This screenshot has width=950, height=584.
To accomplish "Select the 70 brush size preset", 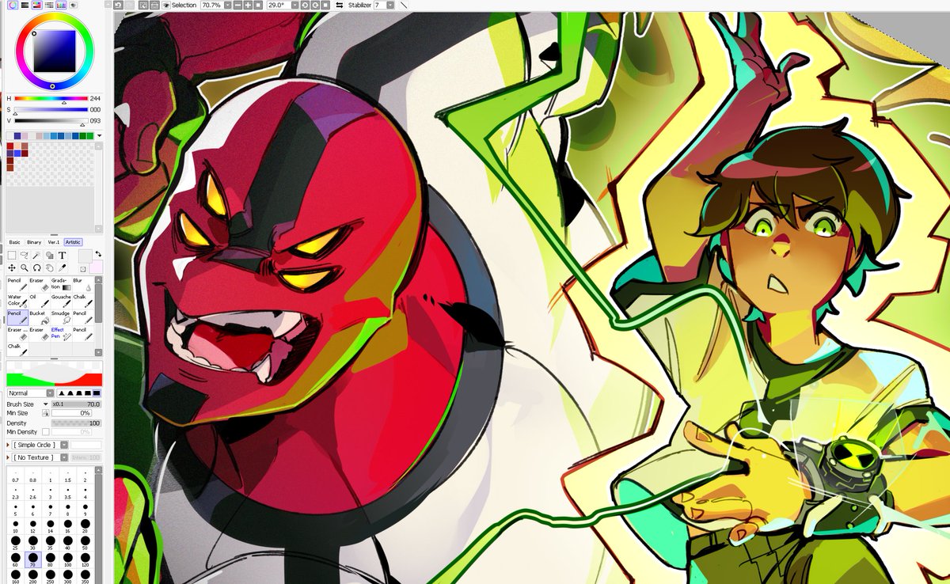I will click(x=34, y=559).
